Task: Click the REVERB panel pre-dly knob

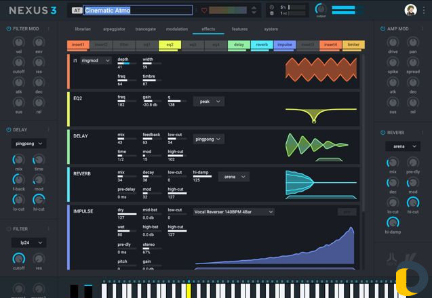Action: pyautogui.click(x=413, y=163)
